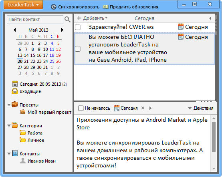Open Мой первый проект
The height and width of the screenshot is (177, 222).
[49, 112]
